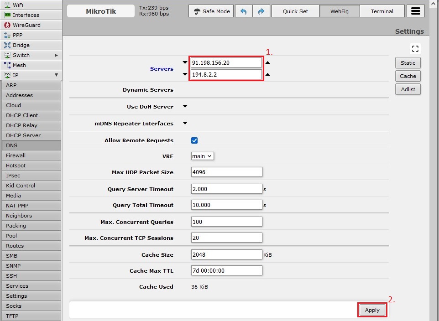Screen dimensions: 439x321
Task: Remove the first DNS server entry arrow
Action: tap(268, 62)
